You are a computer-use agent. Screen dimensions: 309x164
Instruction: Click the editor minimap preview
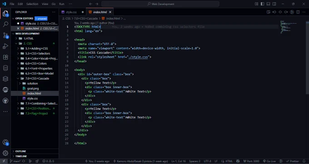pyautogui.click(x=288, y=27)
